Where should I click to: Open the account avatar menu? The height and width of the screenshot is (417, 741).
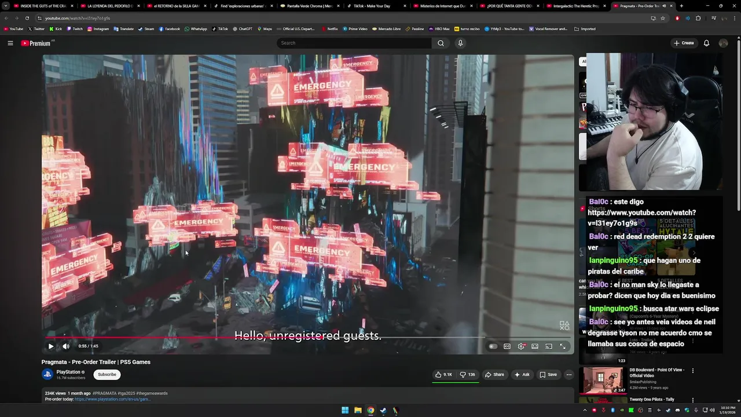click(x=723, y=43)
